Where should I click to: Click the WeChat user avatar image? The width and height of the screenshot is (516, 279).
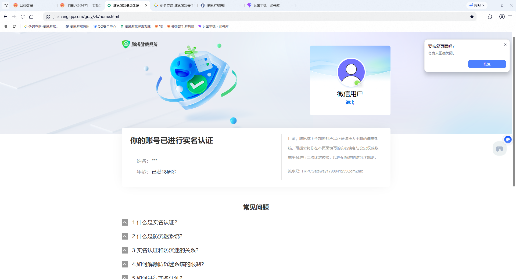(x=351, y=72)
